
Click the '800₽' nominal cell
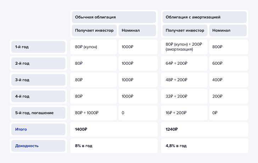(229, 47)
